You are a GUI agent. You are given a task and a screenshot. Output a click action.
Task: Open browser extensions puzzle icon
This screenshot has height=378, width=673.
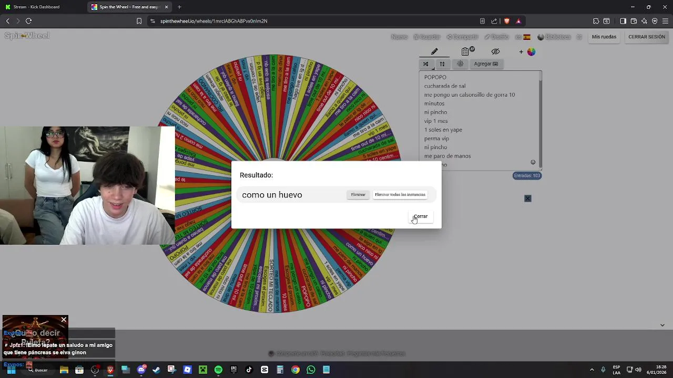(596, 21)
